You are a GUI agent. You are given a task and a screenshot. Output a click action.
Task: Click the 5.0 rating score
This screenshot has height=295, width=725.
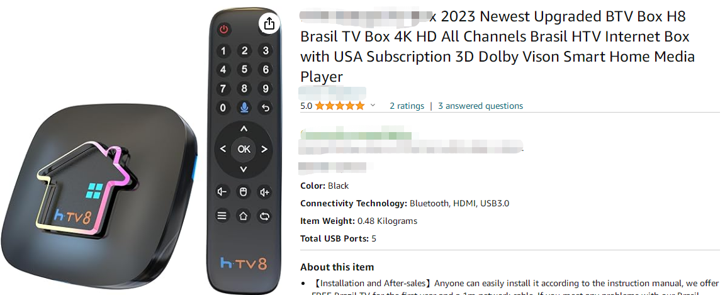click(306, 106)
